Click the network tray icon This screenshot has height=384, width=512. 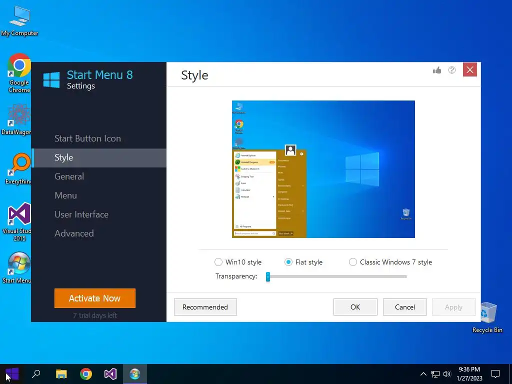[x=435, y=374]
